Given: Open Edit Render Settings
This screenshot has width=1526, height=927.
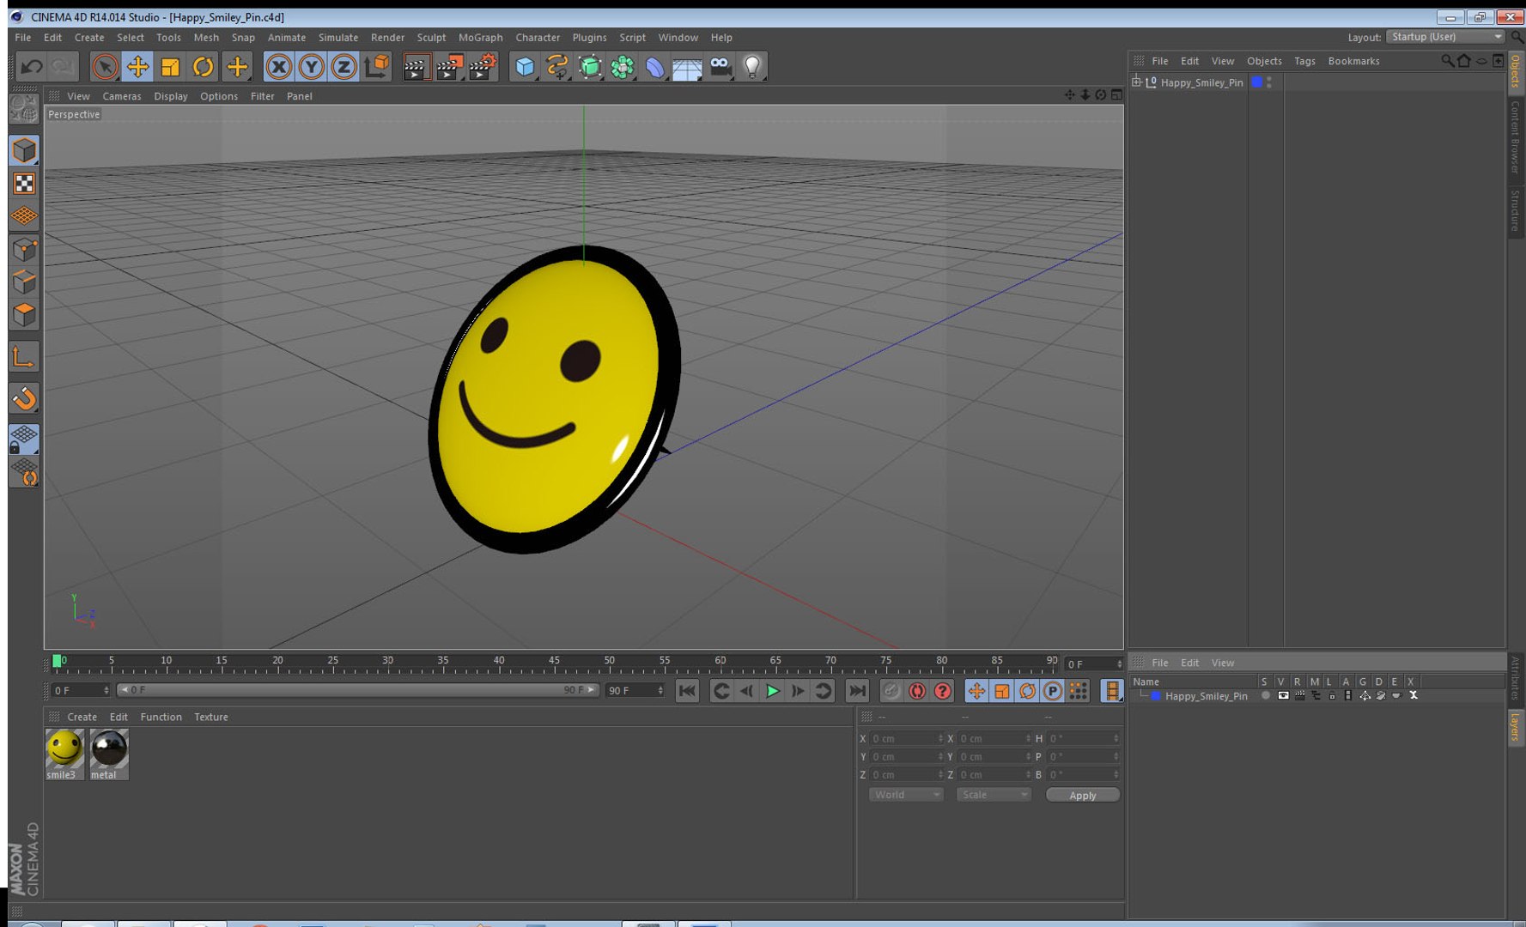Looking at the screenshot, I should 483,67.
